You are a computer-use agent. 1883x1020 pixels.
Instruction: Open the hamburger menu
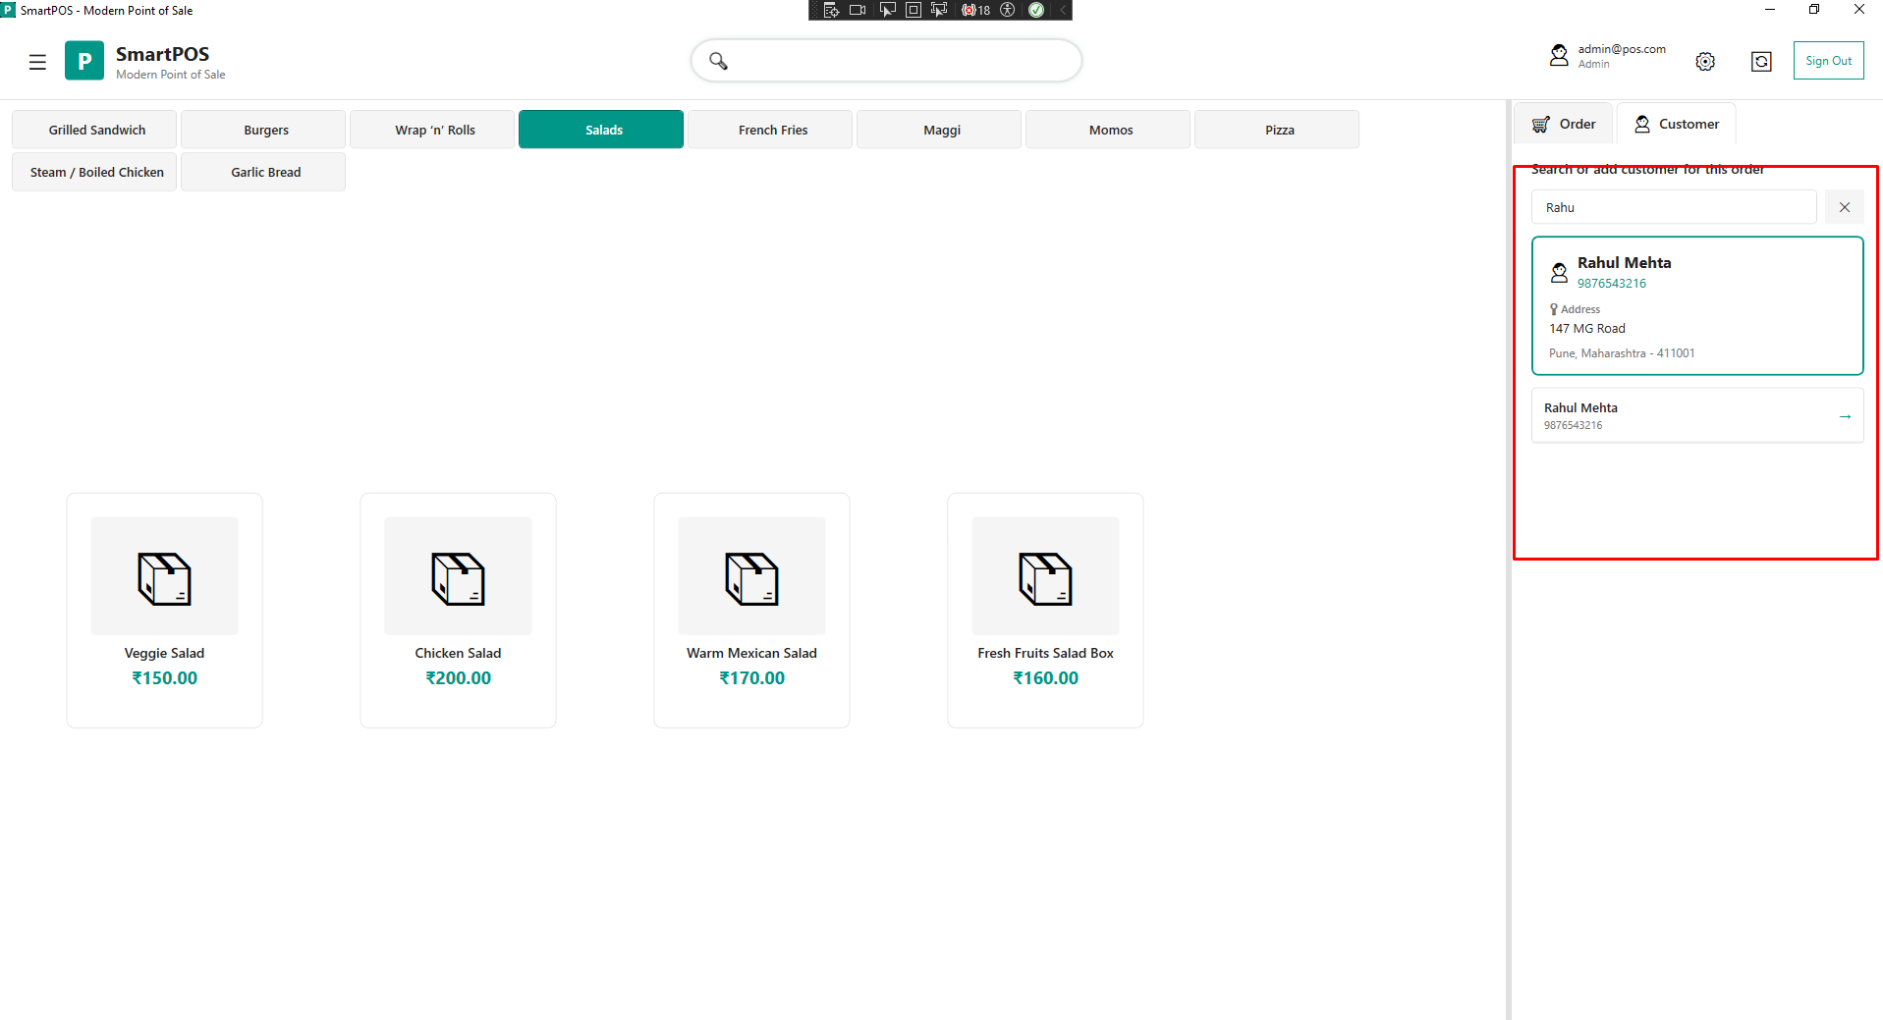pyautogui.click(x=37, y=62)
